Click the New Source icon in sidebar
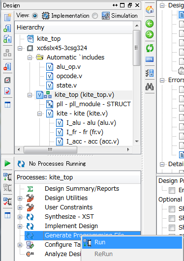This screenshot has width=184, height=261. pyautogui.click(x=7, y=17)
